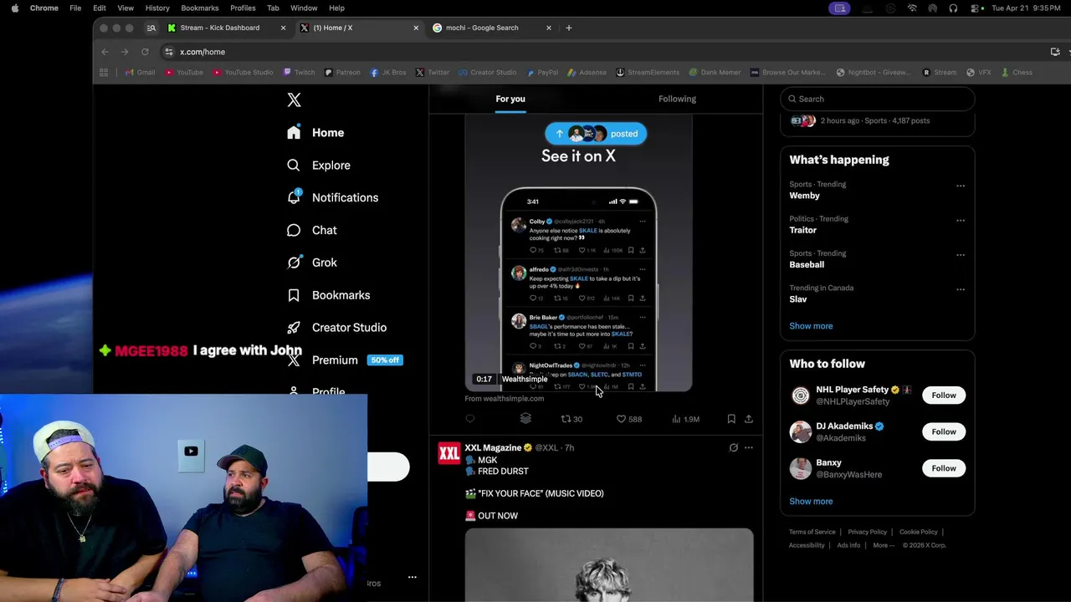Open the Patreon bookmark
This screenshot has height=602, width=1071.
(x=342, y=73)
